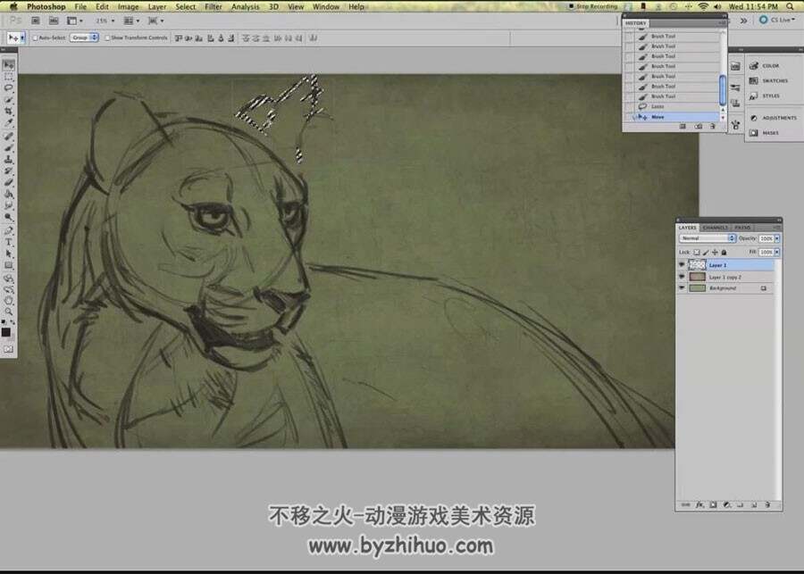The width and height of the screenshot is (804, 574).
Task: Open the Swatches panel
Action: pyautogui.click(x=768, y=81)
